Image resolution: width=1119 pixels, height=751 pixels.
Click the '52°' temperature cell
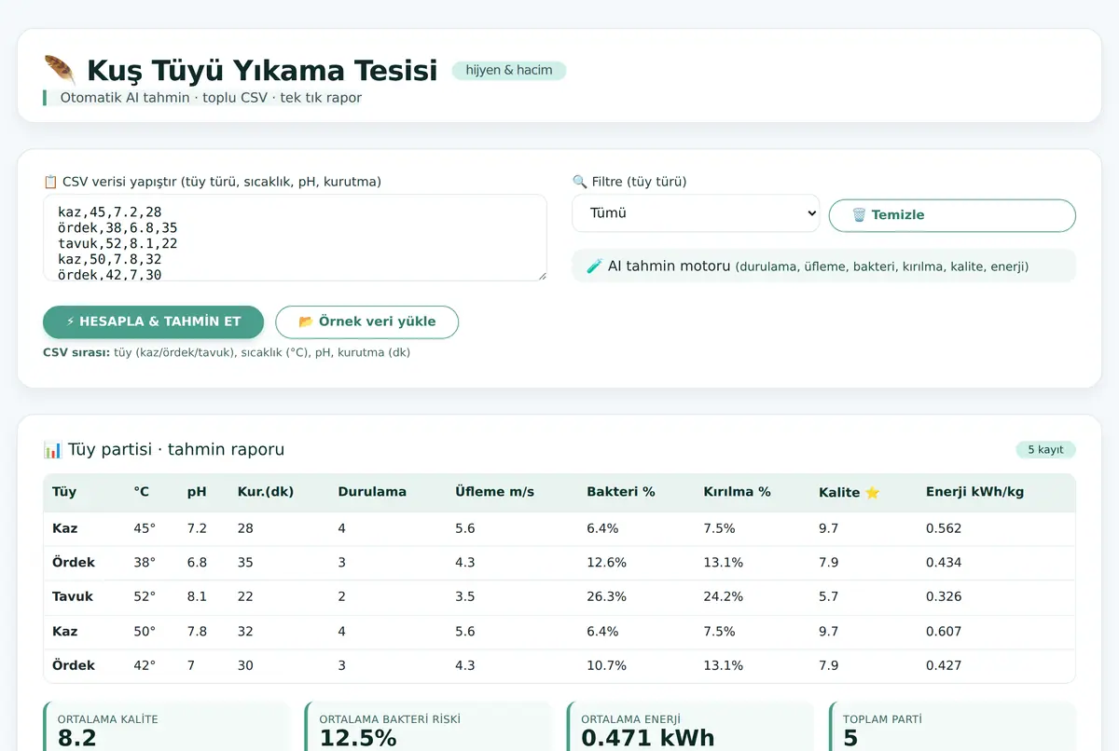click(145, 596)
